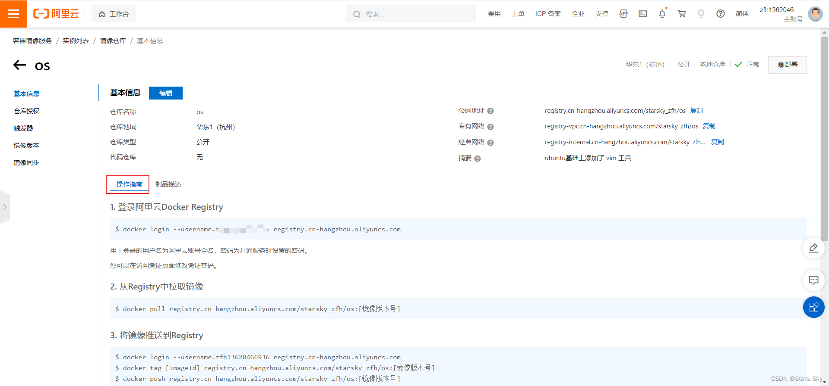Select 仓库授权 in the sidebar
The image size is (829, 386).
[x=26, y=111]
